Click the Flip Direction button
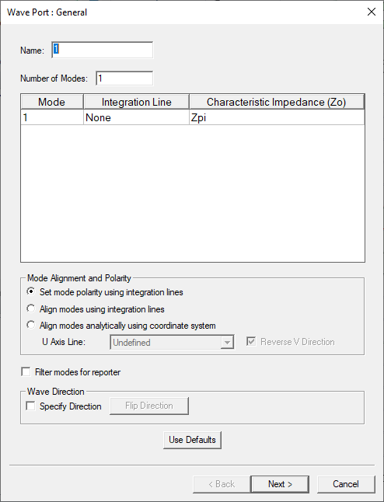The image size is (384, 502). [149, 406]
